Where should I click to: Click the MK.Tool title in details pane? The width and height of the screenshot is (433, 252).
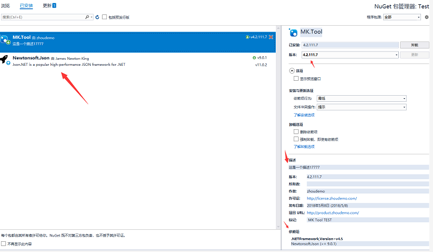tap(311, 32)
